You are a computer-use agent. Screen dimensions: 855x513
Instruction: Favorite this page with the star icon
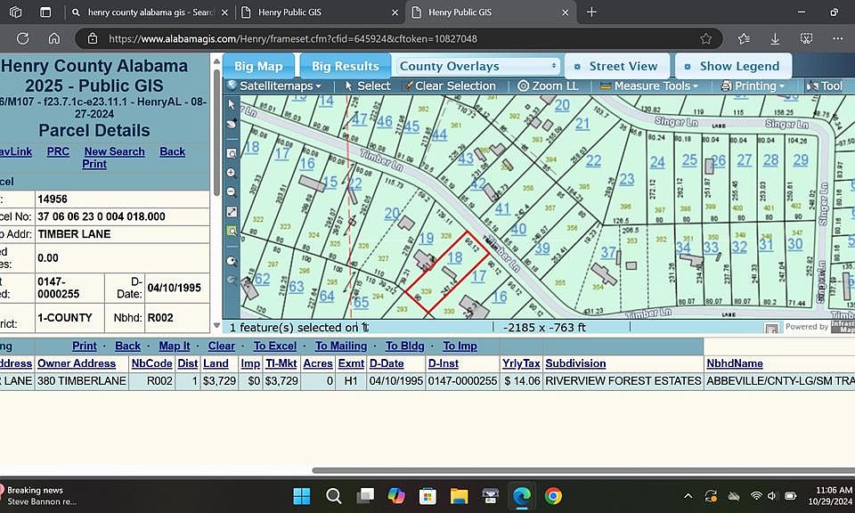pos(705,38)
